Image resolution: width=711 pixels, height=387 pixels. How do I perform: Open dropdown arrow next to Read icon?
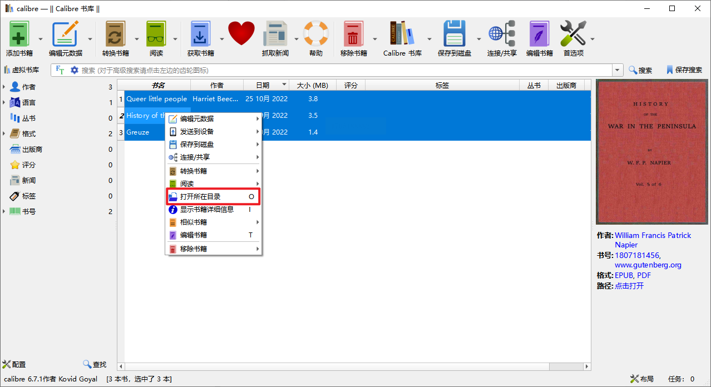point(175,39)
